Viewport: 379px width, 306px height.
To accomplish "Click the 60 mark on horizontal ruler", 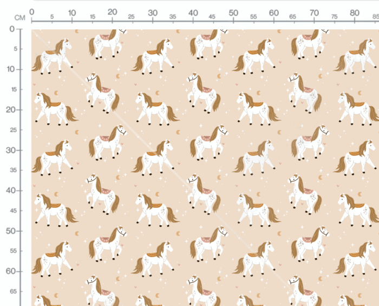I will (274, 13).
